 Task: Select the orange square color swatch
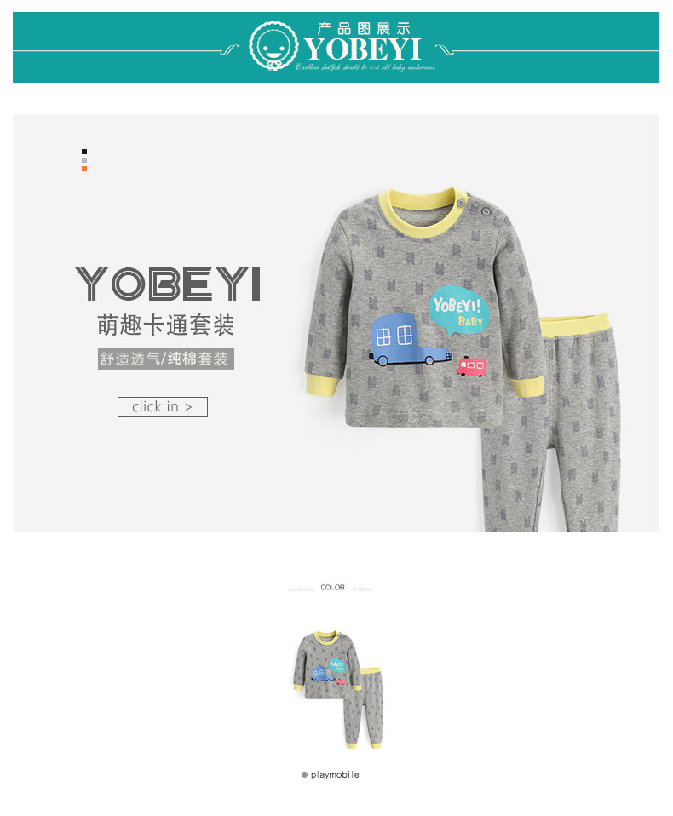coord(84,169)
